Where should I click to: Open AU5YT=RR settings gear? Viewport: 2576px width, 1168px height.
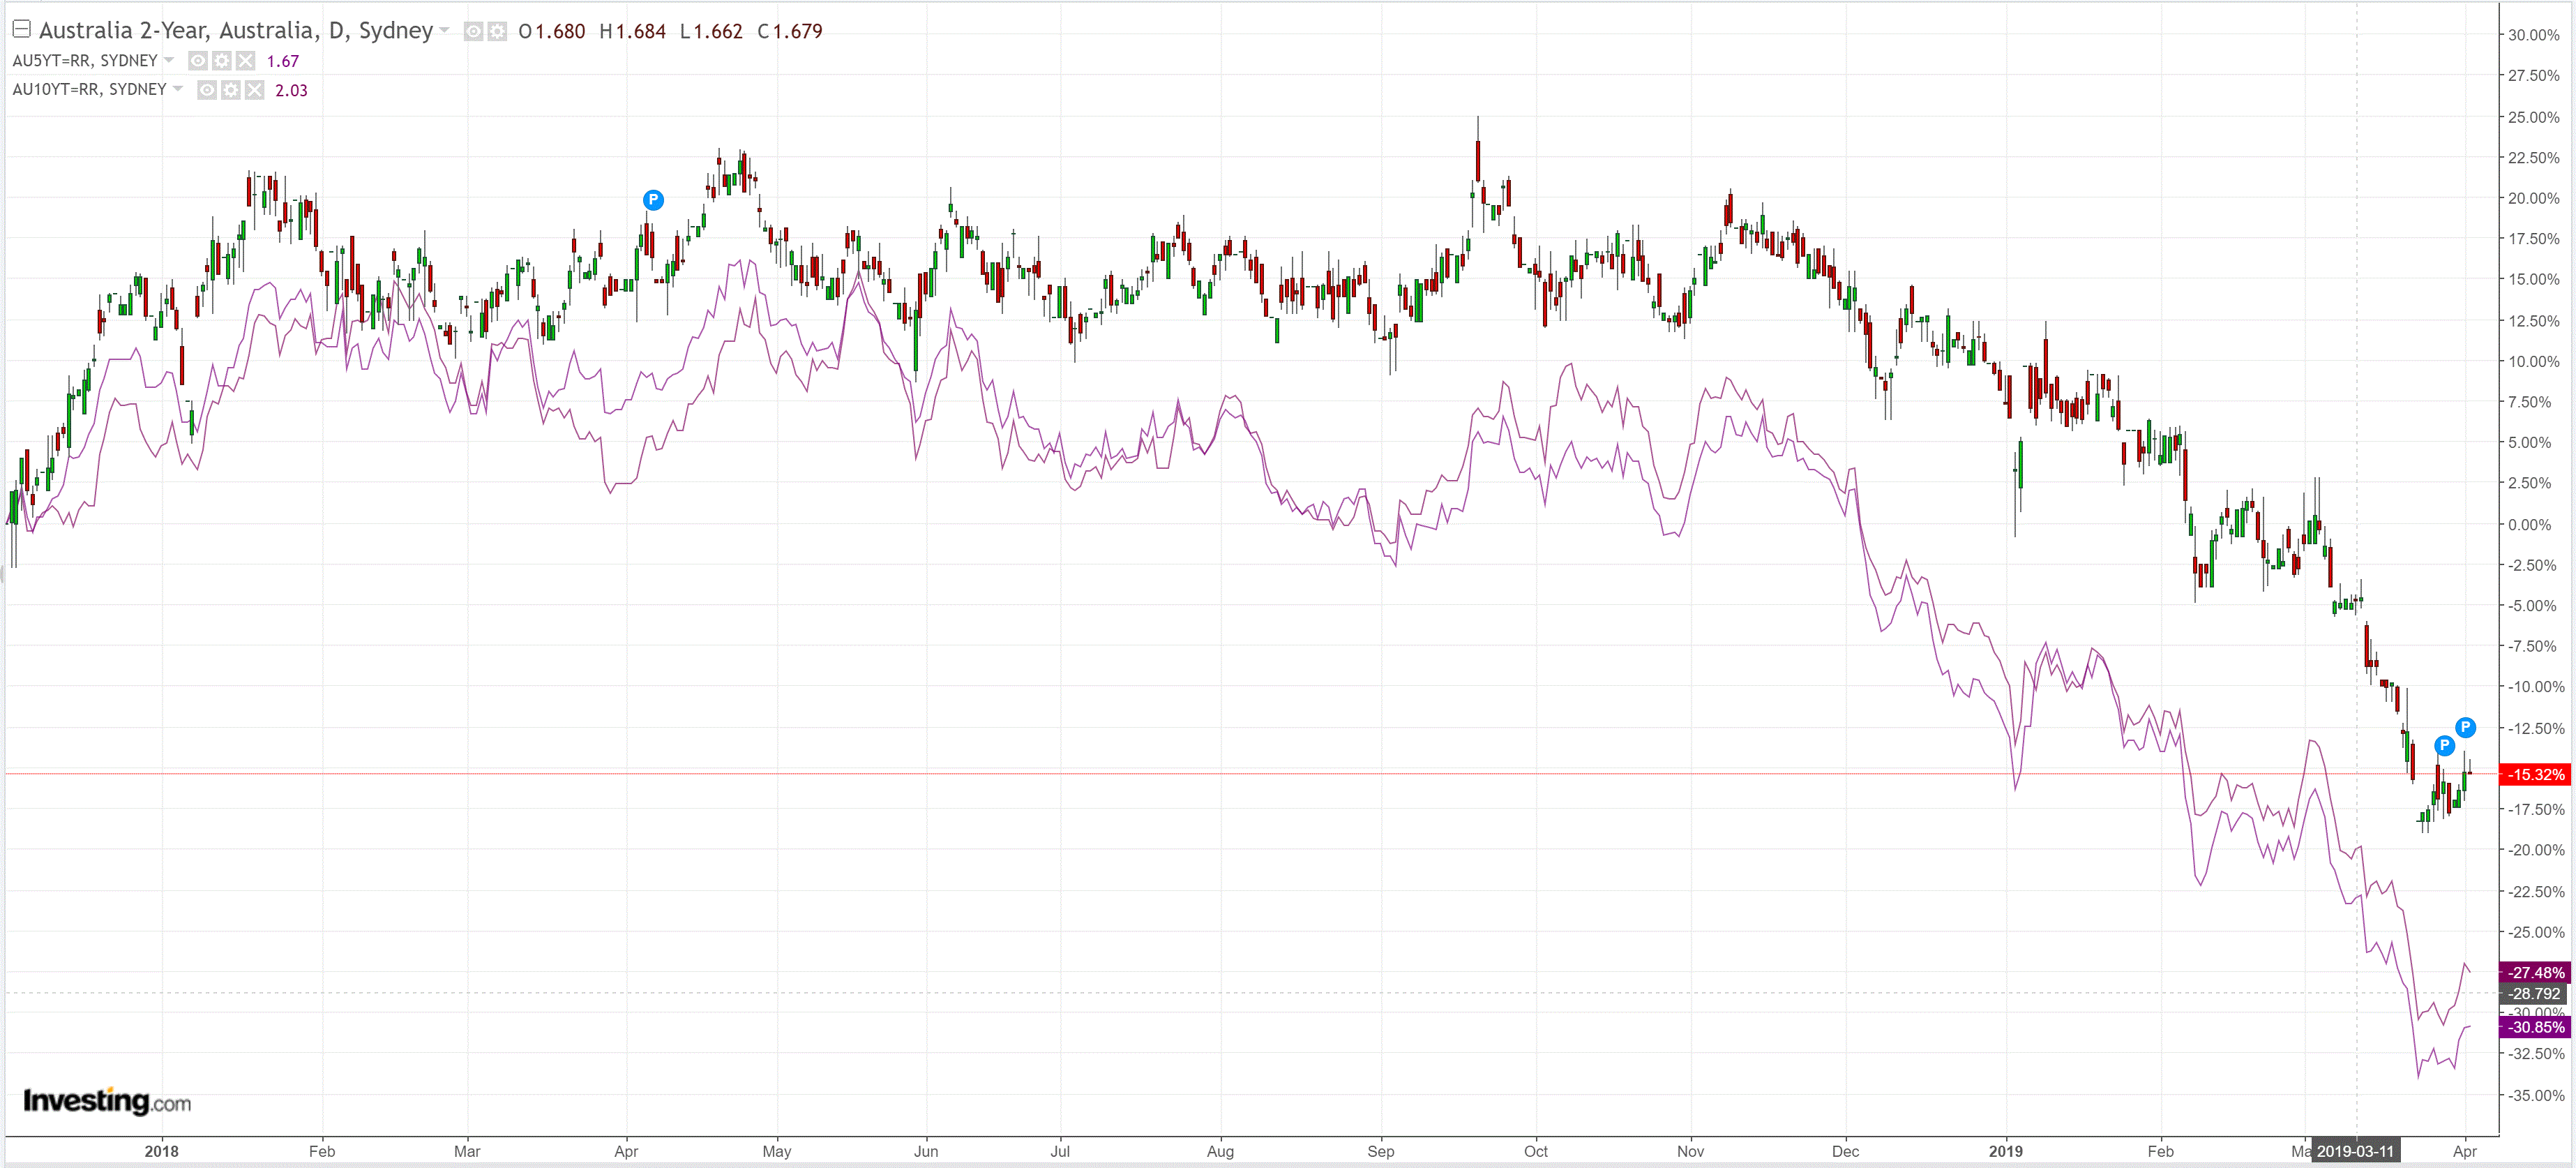[x=222, y=61]
